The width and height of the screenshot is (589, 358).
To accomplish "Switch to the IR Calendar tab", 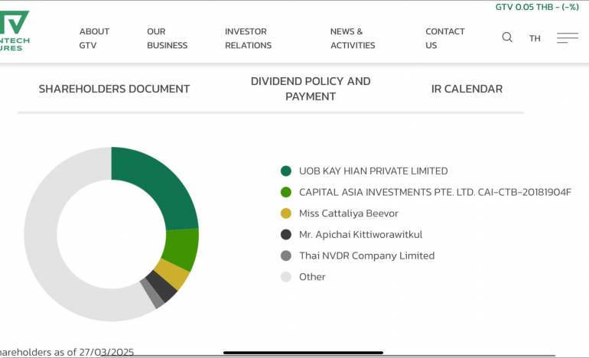I will pos(467,89).
